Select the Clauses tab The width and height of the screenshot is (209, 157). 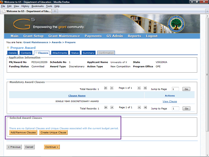point(42,53)
